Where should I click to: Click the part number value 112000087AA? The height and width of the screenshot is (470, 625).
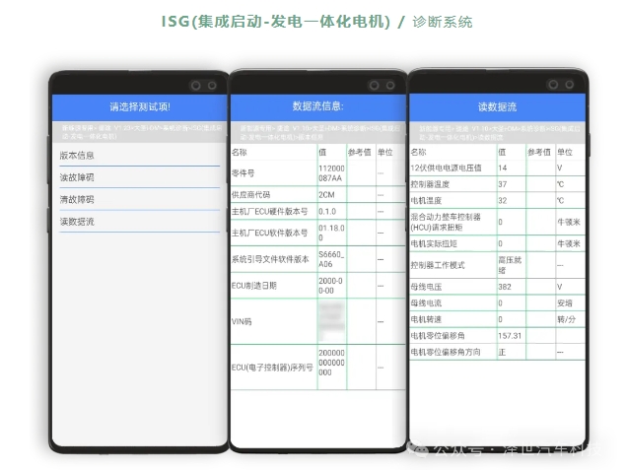coord(331,173)
